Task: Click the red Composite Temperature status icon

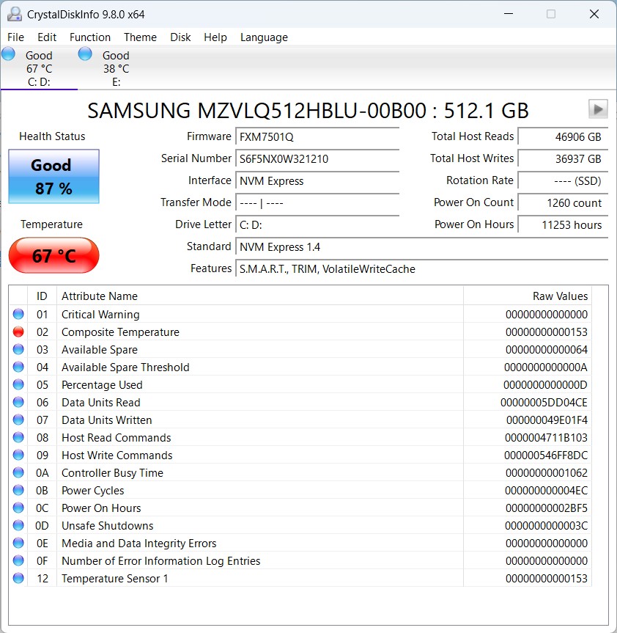Action: tap(18, 332)
